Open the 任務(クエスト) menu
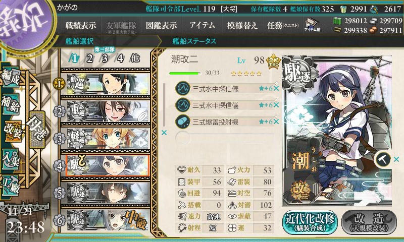404x242 pixels. pos(283,25)
